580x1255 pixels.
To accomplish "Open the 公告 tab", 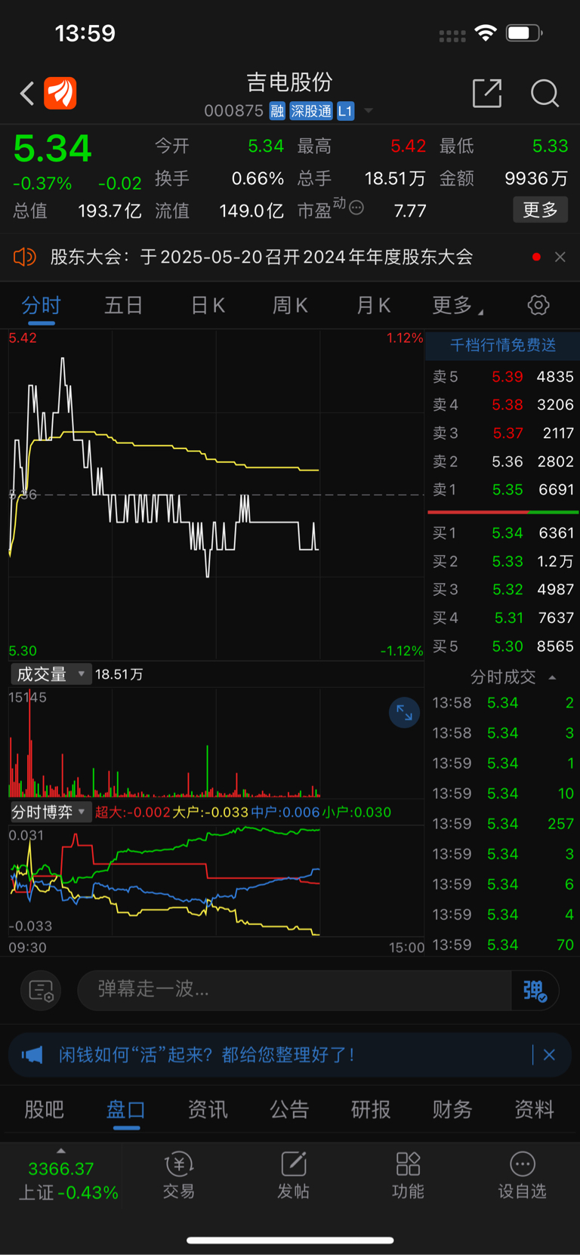I will pos(289,1109).
